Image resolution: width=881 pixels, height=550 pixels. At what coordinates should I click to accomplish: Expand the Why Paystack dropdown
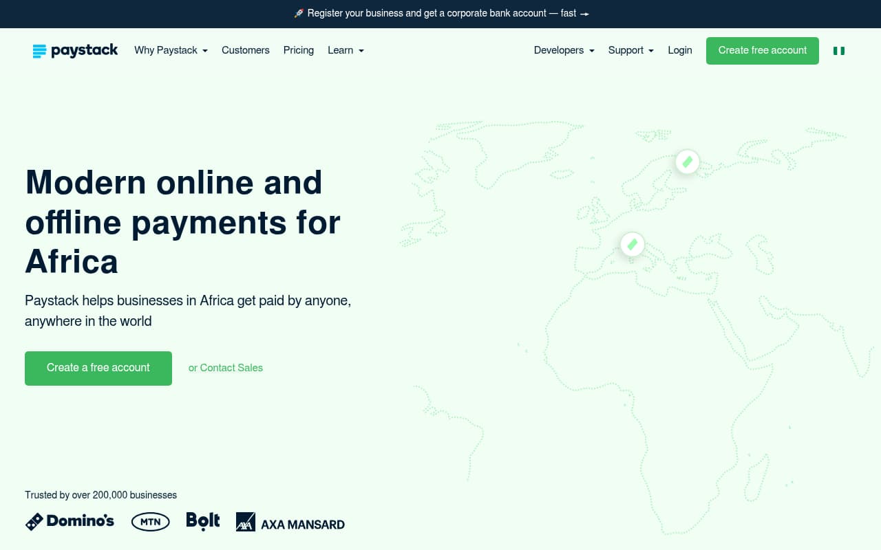(171, 50)
